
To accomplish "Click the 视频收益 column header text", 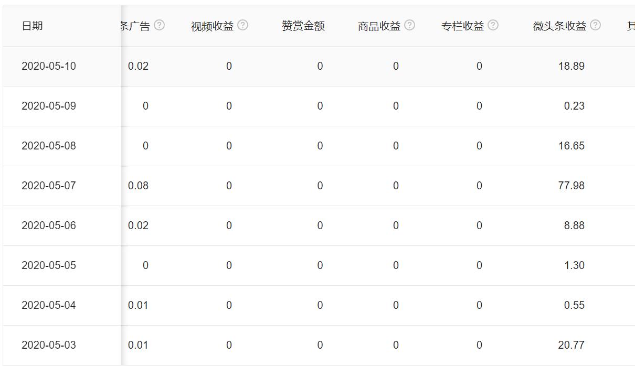I will click(x=212, y=26).
